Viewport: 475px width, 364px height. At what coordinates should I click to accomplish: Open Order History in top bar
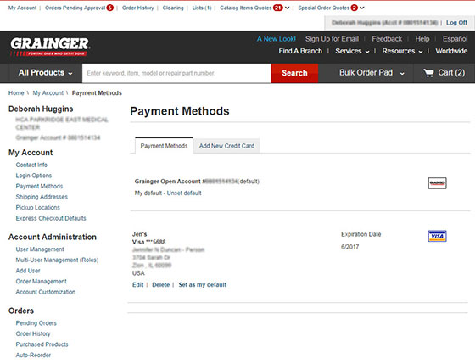[x=137, y=8]
